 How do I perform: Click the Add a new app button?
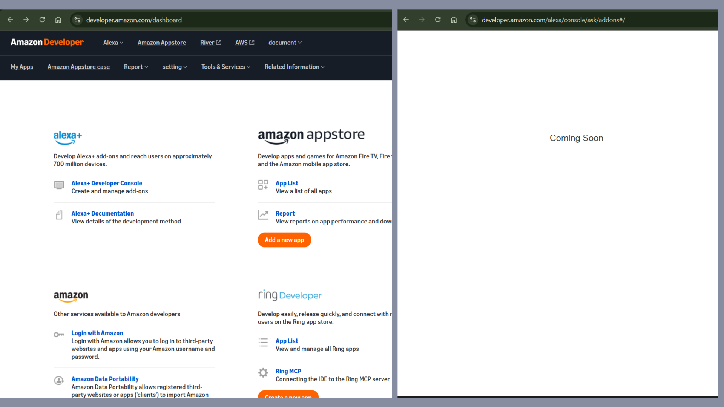284,240
